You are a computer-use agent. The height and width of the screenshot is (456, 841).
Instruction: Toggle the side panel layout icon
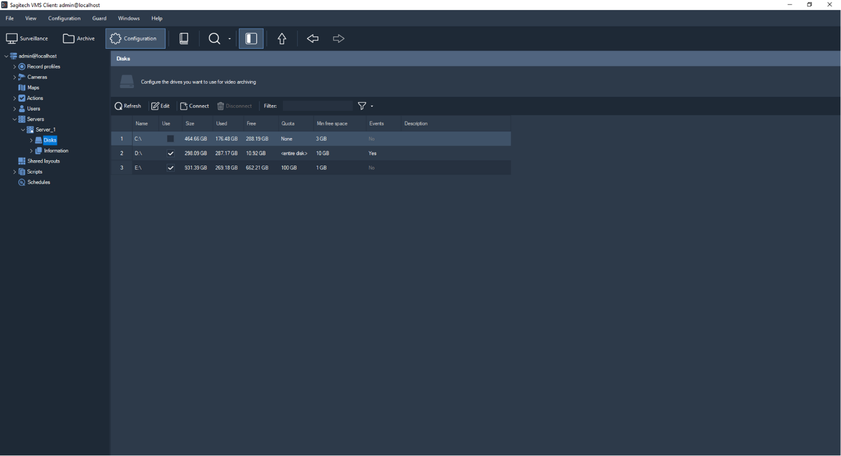point(251,39)
